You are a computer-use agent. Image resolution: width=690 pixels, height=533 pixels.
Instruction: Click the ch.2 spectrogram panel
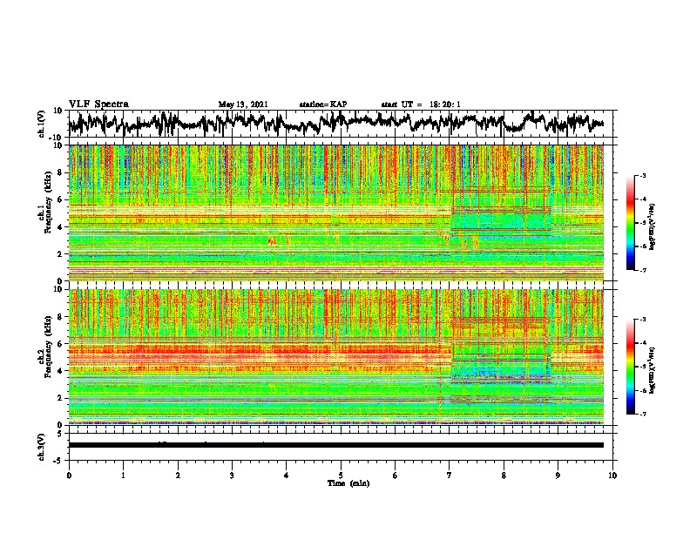pos(336,357)
